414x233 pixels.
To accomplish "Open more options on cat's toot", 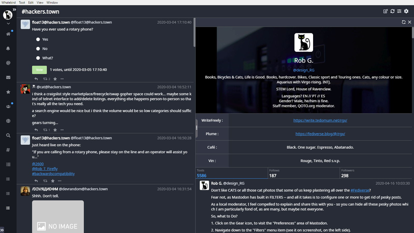I will tap(62, 130).
